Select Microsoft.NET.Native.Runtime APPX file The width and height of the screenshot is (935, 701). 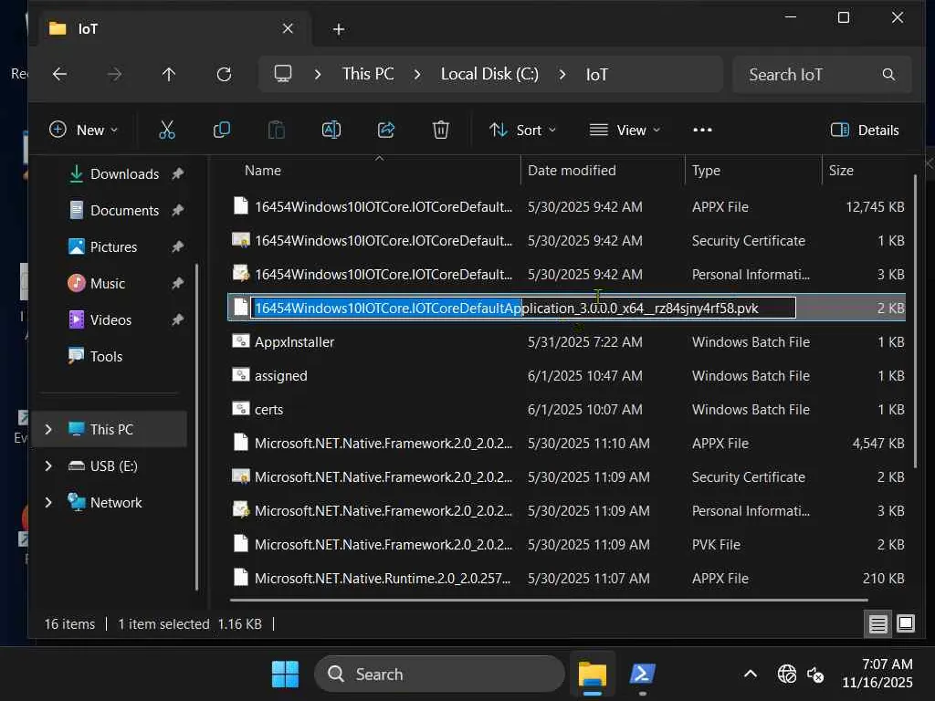coord(566,578)
